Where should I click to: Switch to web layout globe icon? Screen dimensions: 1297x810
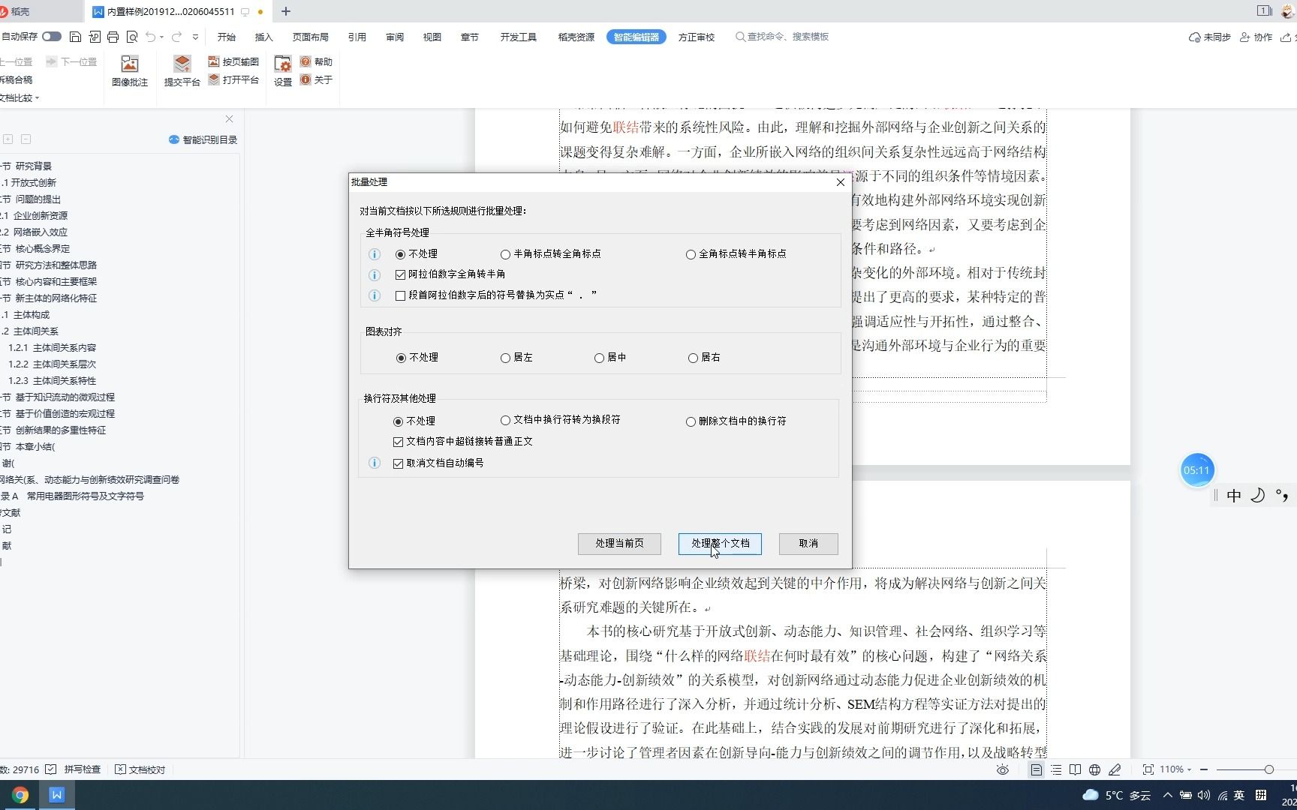tap(1094, 769)
